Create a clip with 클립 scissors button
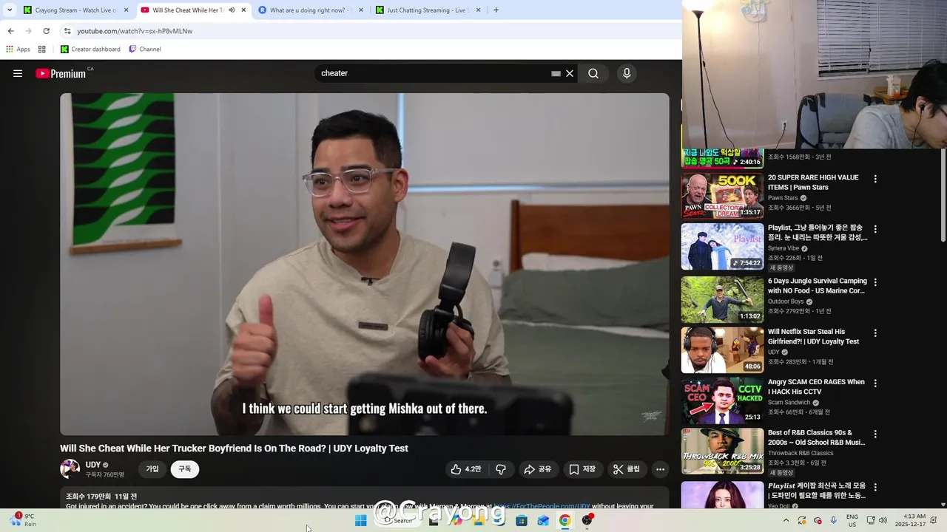This screenshot has width=947, height=532. [627, 469]
